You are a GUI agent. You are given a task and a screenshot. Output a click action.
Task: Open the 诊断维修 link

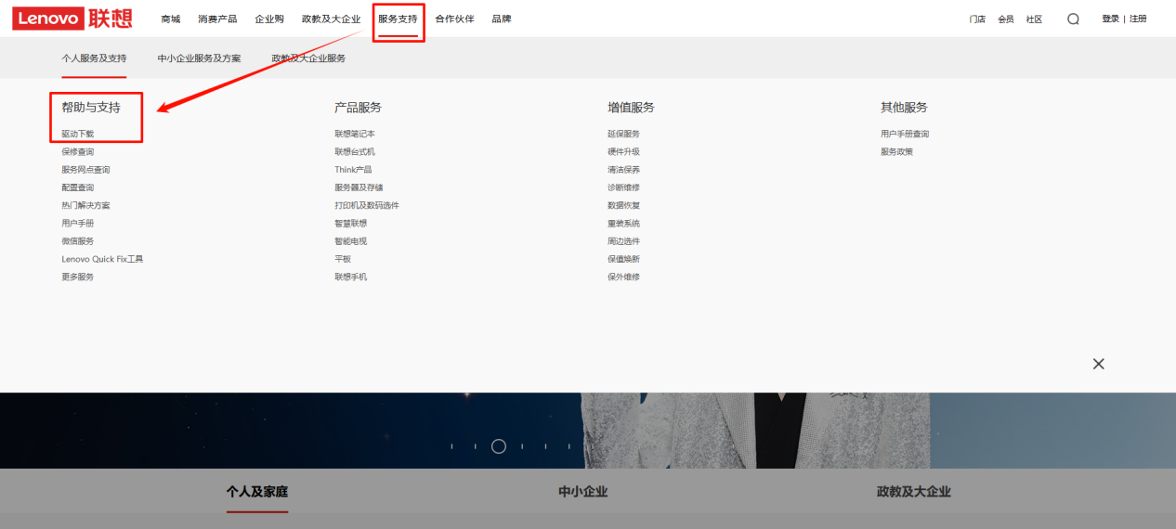click(x=624, y=187)
